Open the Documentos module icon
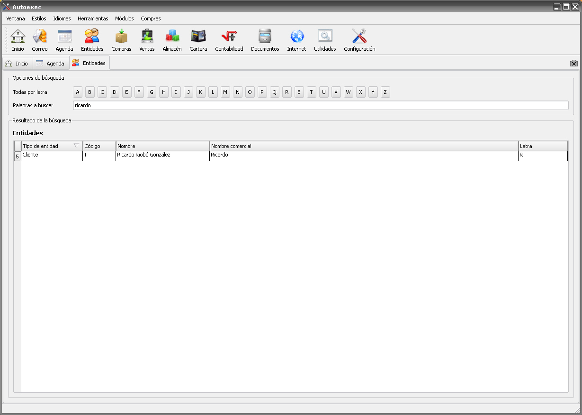The width and height of the screenshot is (582, 415). coord(265,40)
